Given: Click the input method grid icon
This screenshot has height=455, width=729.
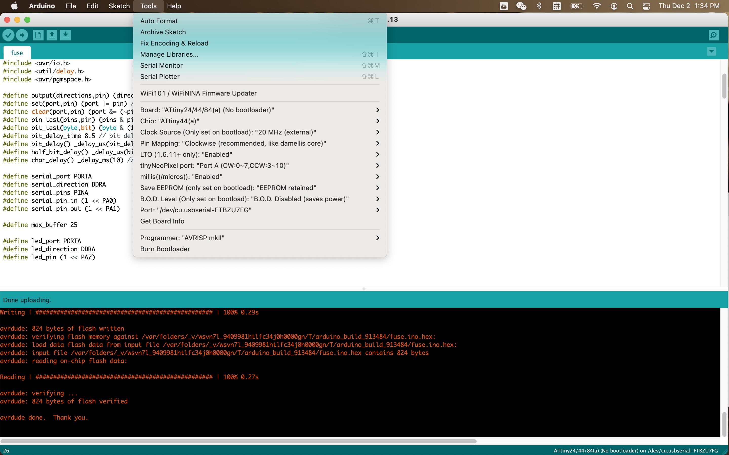Looking at the screenshot, I should click(557, 6).
